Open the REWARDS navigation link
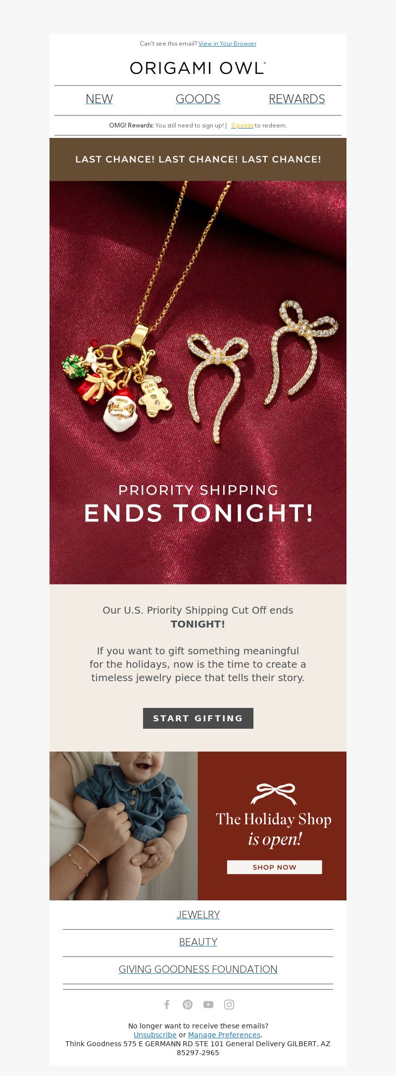Screen dimensions: 396x1076 click(297, 99)
